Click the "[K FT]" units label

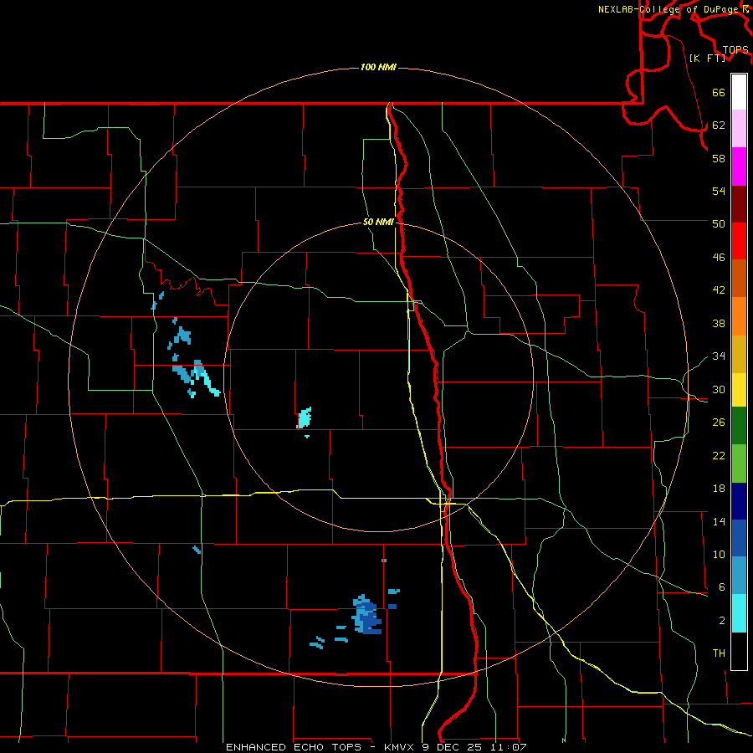tap(708, 58)
